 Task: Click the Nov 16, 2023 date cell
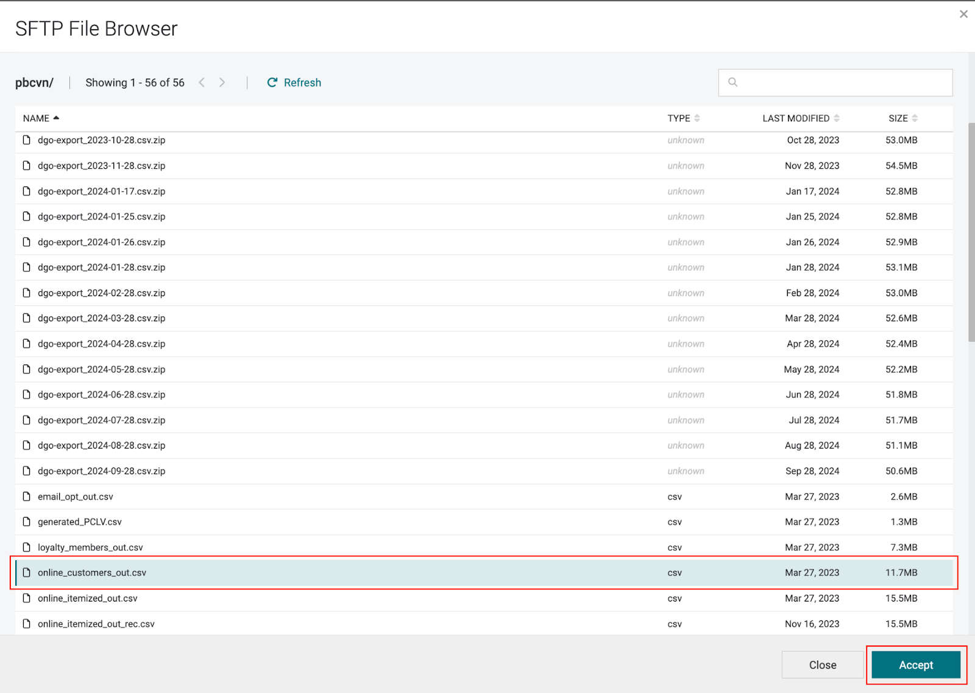(812, 624)
